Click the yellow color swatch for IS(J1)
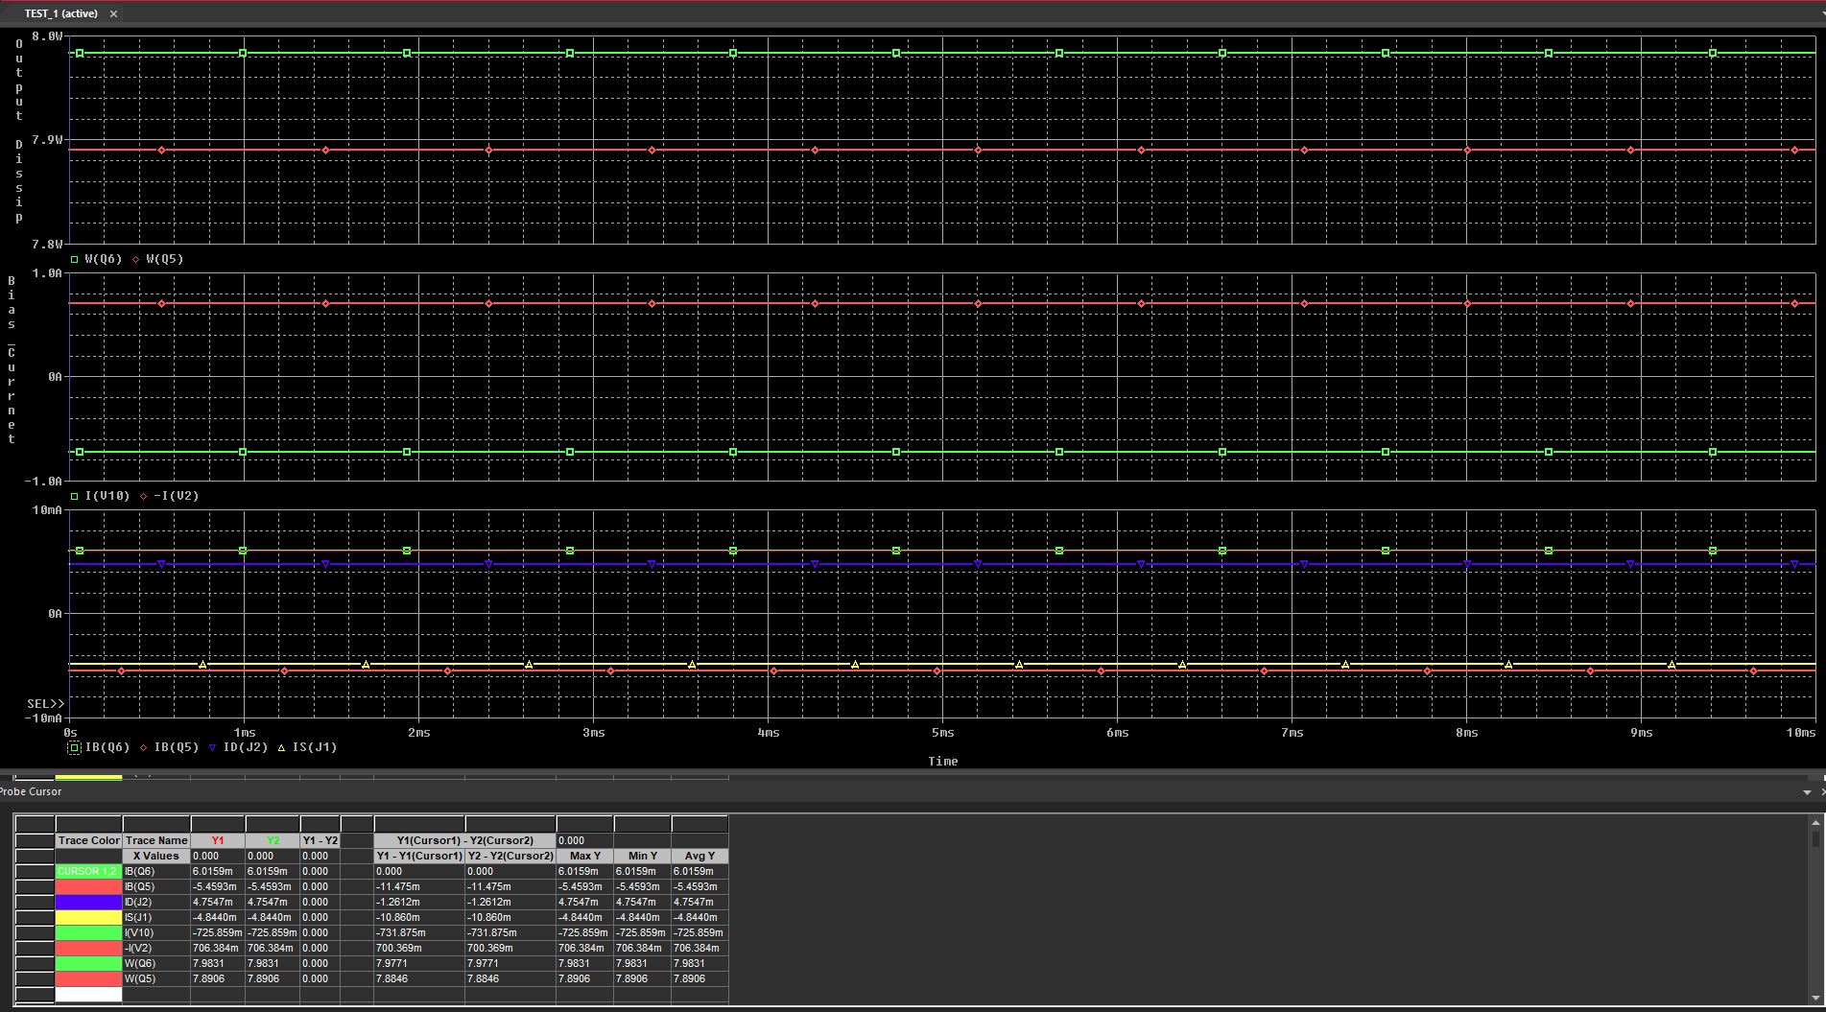The image size is (1826, 1012). (89, 917)
